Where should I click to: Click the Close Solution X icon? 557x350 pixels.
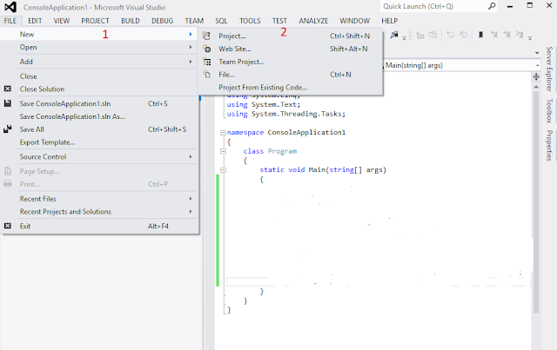click(8, 89)
